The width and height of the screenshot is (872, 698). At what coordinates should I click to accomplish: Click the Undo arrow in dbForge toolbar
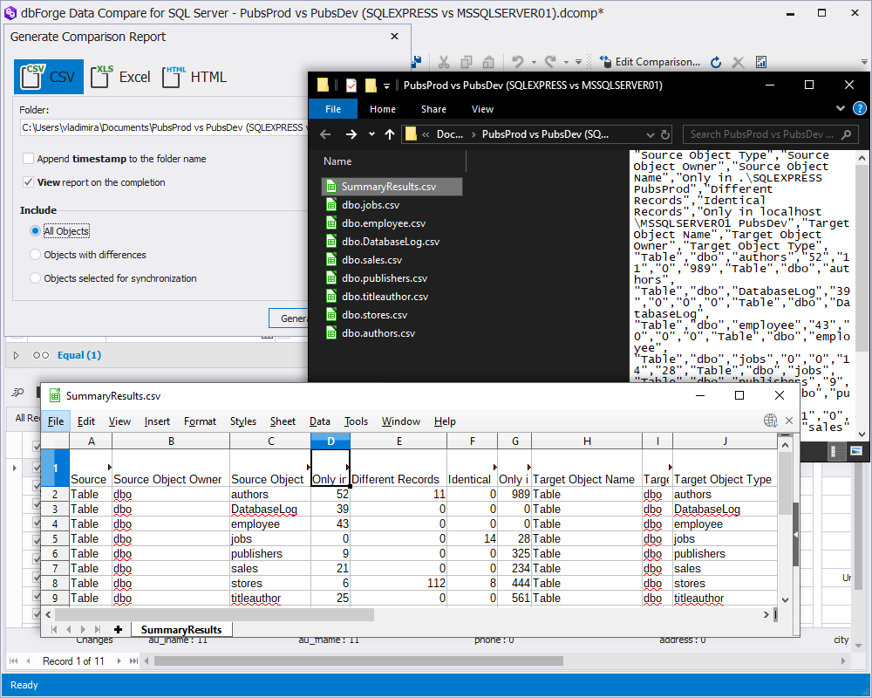click(518, 62)
